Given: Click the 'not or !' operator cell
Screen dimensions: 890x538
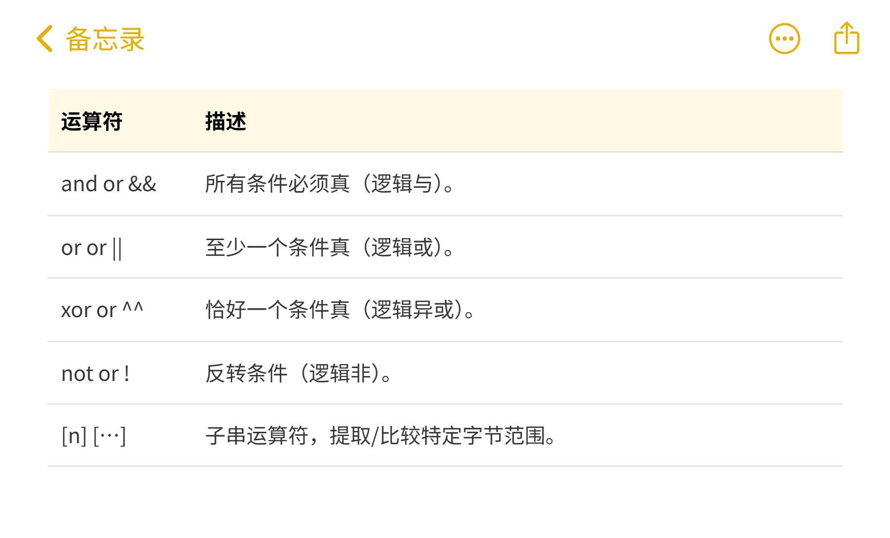Looking at the screenshot, I should (x=95, y=373).
